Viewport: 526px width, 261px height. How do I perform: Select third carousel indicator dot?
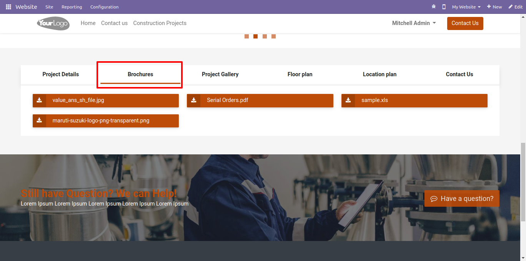265,37
